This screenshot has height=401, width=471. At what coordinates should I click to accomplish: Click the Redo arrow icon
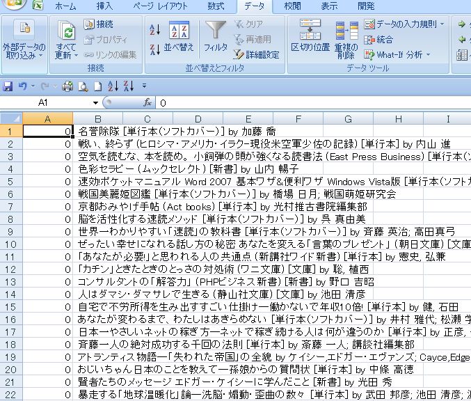coord(45,86)
